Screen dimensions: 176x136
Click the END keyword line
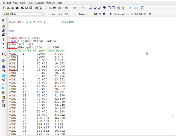11,31
